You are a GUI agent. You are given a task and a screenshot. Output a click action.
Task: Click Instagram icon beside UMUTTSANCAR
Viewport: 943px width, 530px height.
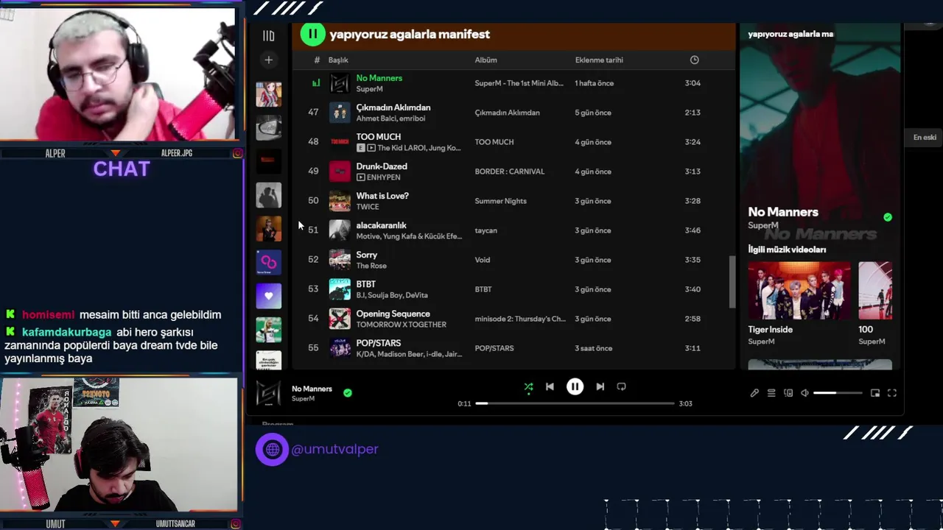pyautogui.click(x=237, y=523)
